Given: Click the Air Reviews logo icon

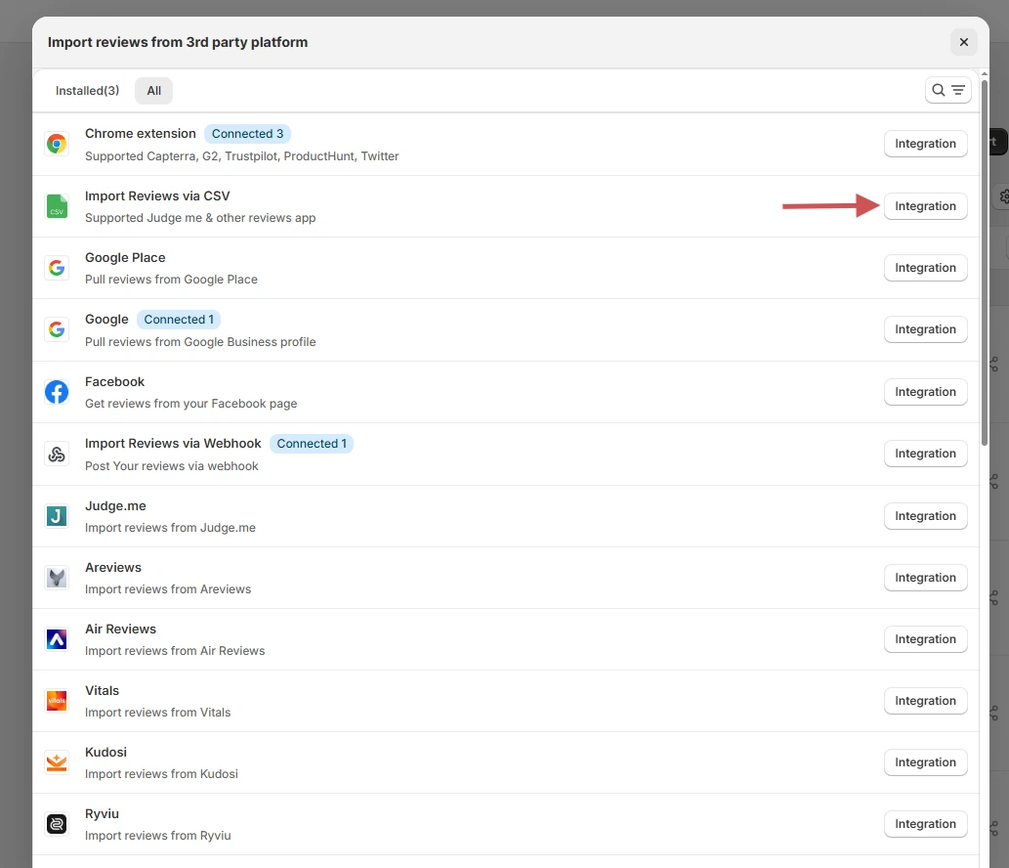Looking at the screenshot, I should pyautogui.click(x=57, y=639).
